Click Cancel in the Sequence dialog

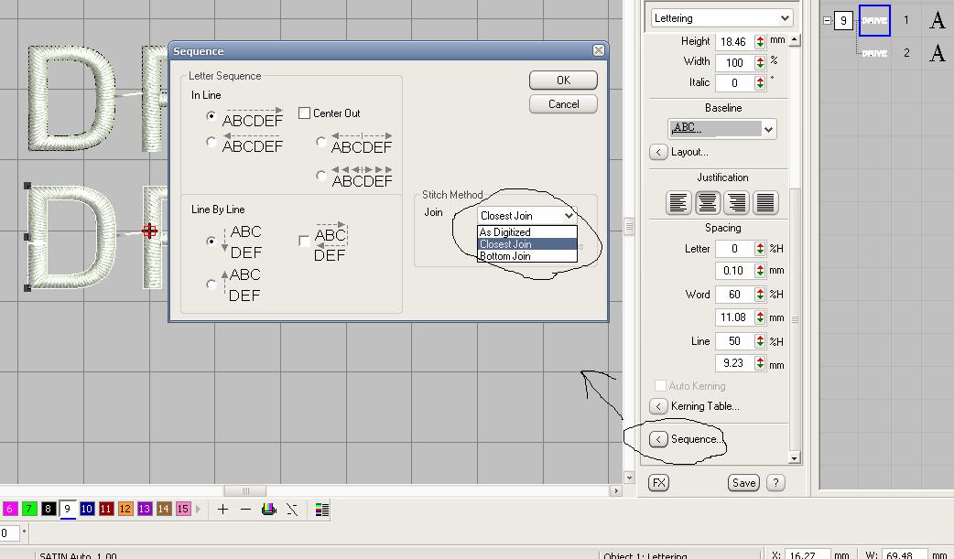tap(563, 104)
